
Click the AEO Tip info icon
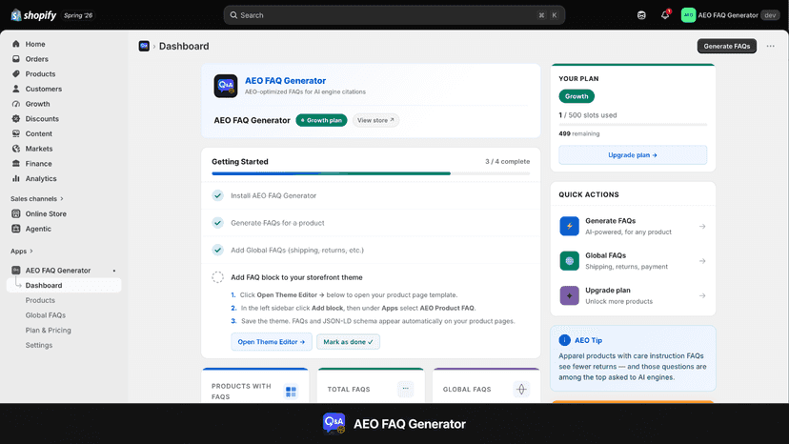(x=564, y=340)
